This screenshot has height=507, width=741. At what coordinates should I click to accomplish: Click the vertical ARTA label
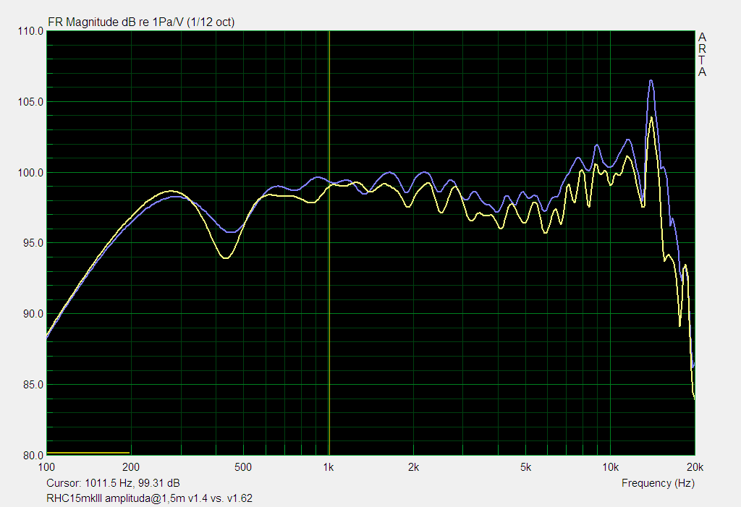(x=702, y=54)
